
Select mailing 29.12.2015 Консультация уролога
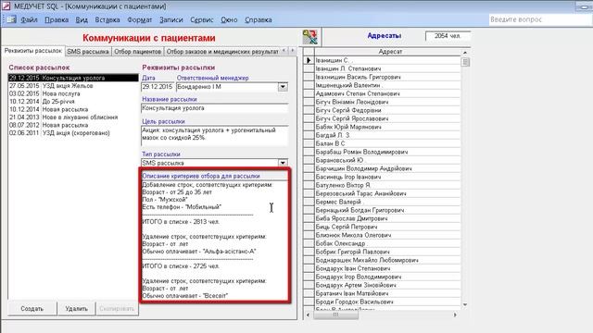(x=73, y=78)
